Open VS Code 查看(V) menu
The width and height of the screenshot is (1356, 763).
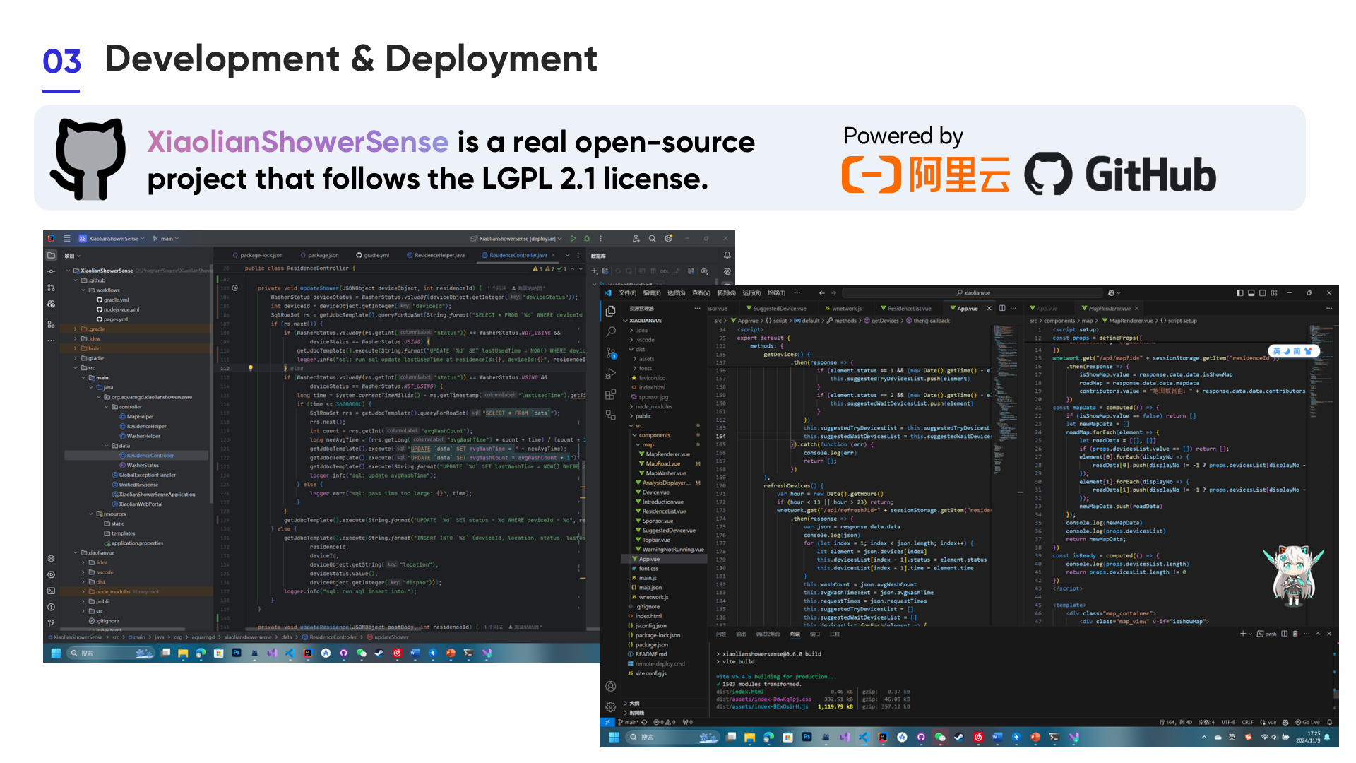pos(701,292)
